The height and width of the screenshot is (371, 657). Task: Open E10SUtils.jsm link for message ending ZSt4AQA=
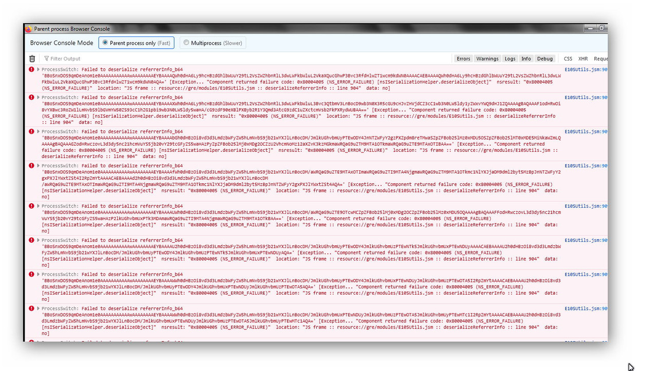586,166
